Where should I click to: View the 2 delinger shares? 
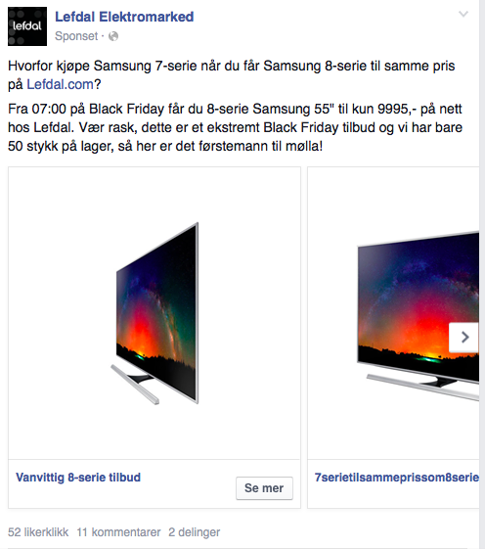coord(195,532)
